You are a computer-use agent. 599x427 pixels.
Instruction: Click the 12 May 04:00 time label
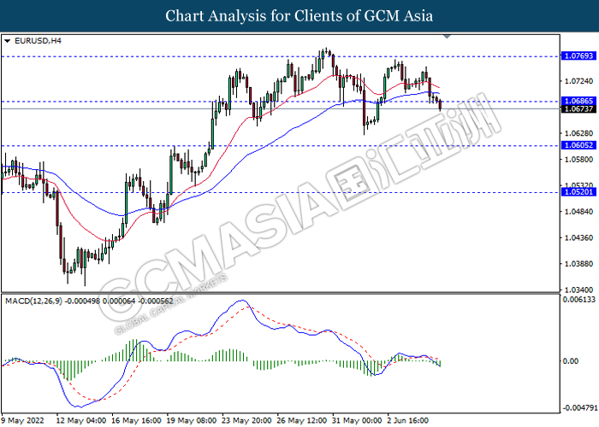click(81, 420)
